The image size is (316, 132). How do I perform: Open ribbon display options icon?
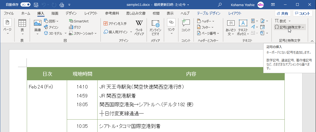(x=273, y=4)
